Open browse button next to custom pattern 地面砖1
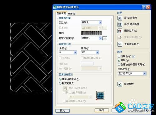Image resolution: width=156 pixels, height=115 pixels. pos(105,38)
